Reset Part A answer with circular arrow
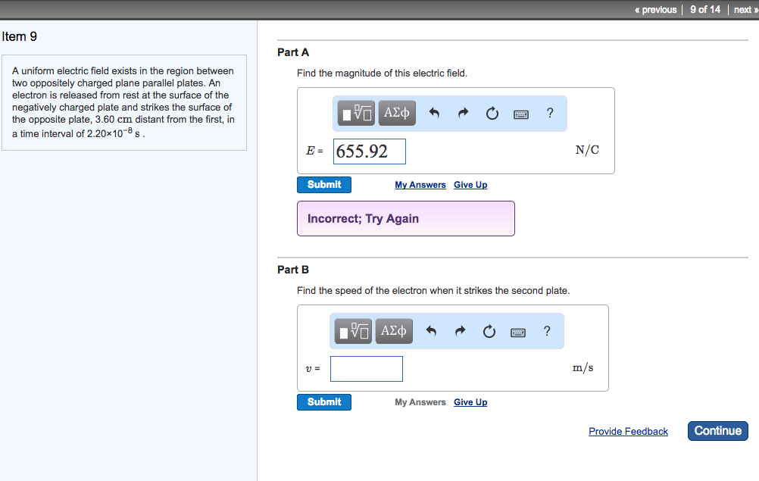This screenshot has width=759, height=481. click(x=492, y=113)
